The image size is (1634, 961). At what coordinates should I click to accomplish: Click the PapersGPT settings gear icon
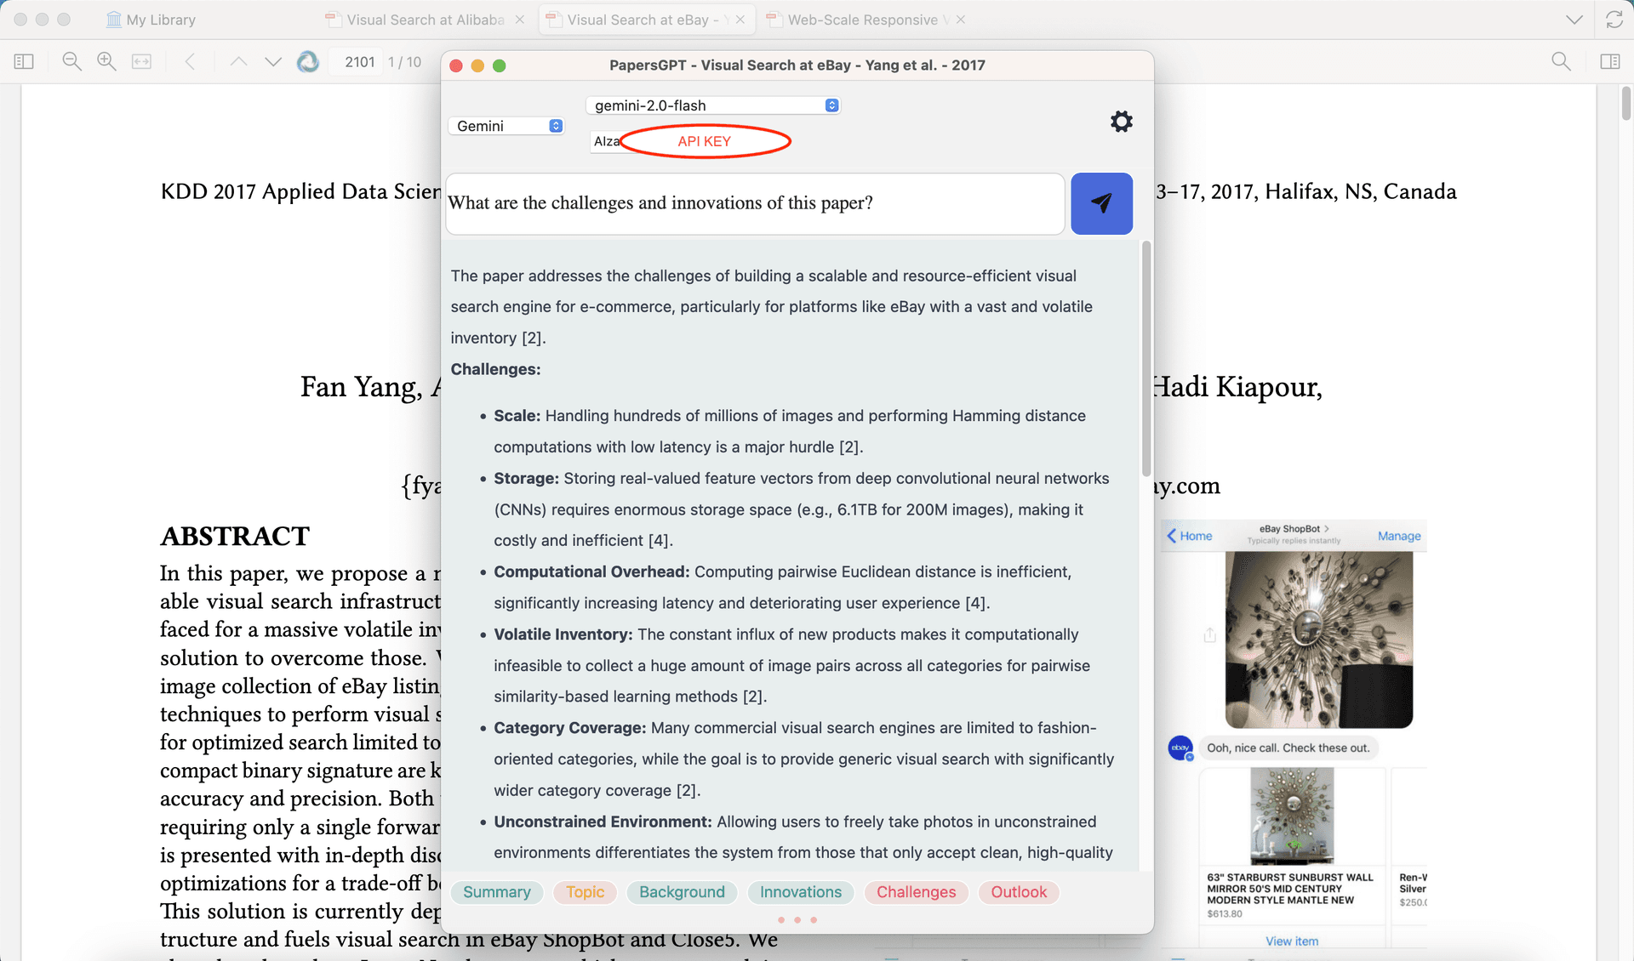click(1121, 122)
